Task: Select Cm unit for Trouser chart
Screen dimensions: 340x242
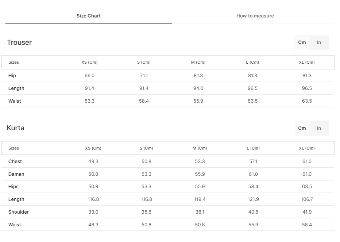Action: click(302, 43)
